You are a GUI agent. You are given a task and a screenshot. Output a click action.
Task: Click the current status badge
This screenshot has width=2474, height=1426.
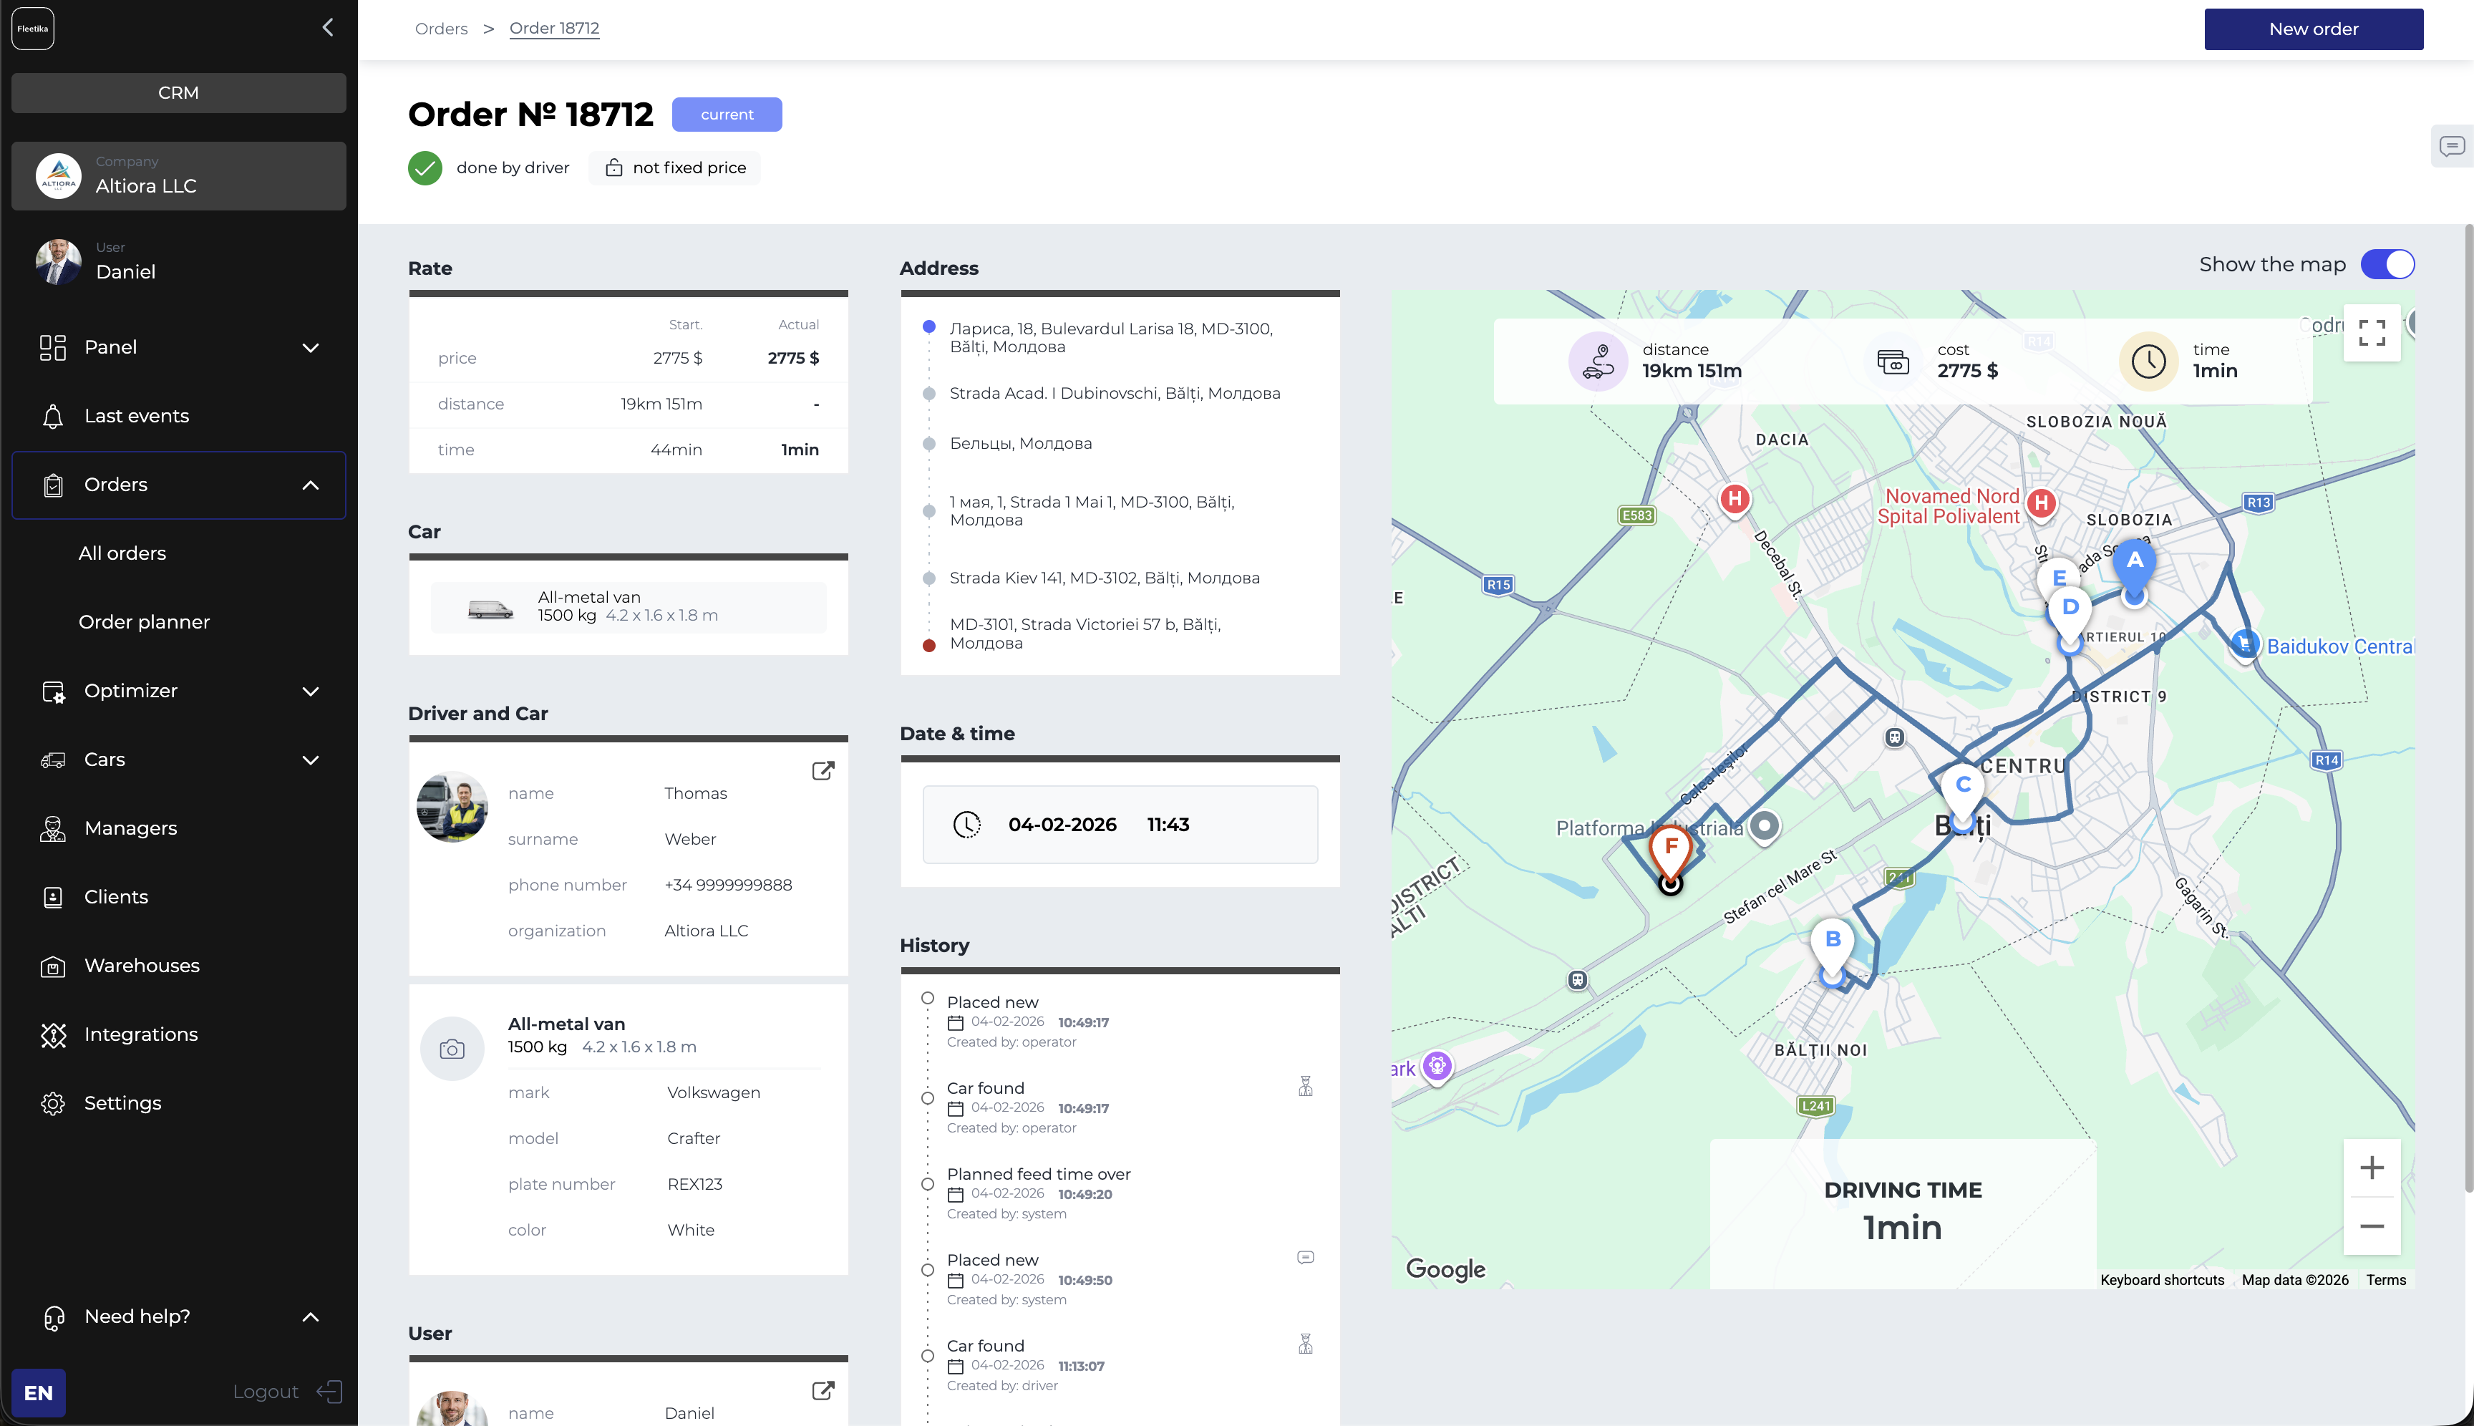click(727, 115)
